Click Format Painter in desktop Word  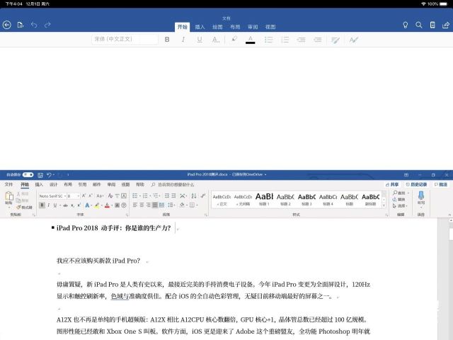click(x=24, y=208)
